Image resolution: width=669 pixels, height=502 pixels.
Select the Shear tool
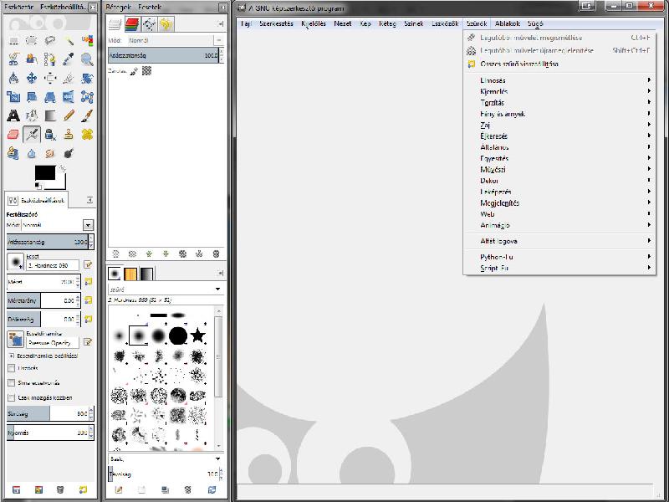coord(32,97)
